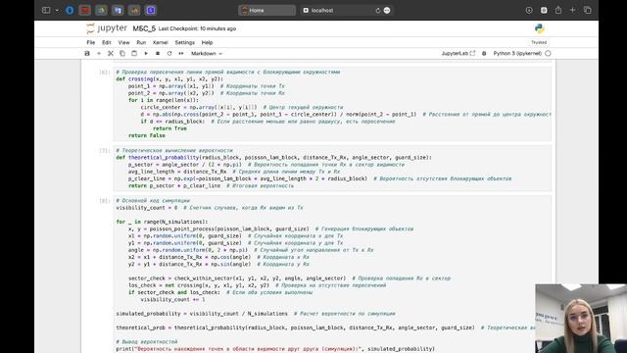Show Safari downloads icon
Viewport: 627px width, 353px height.
[529, 11]
